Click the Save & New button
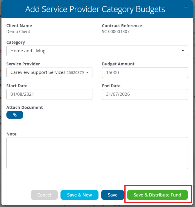Image resolution: width=195 pixels, height=207 pixels. coord(79,195)
